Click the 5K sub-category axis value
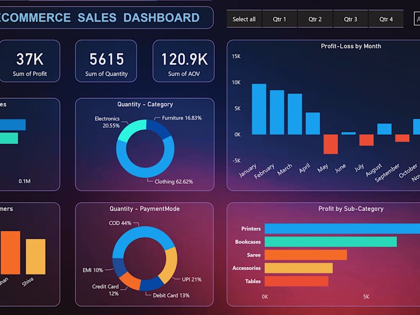420x315 pixels. click(x=366, y=297)
